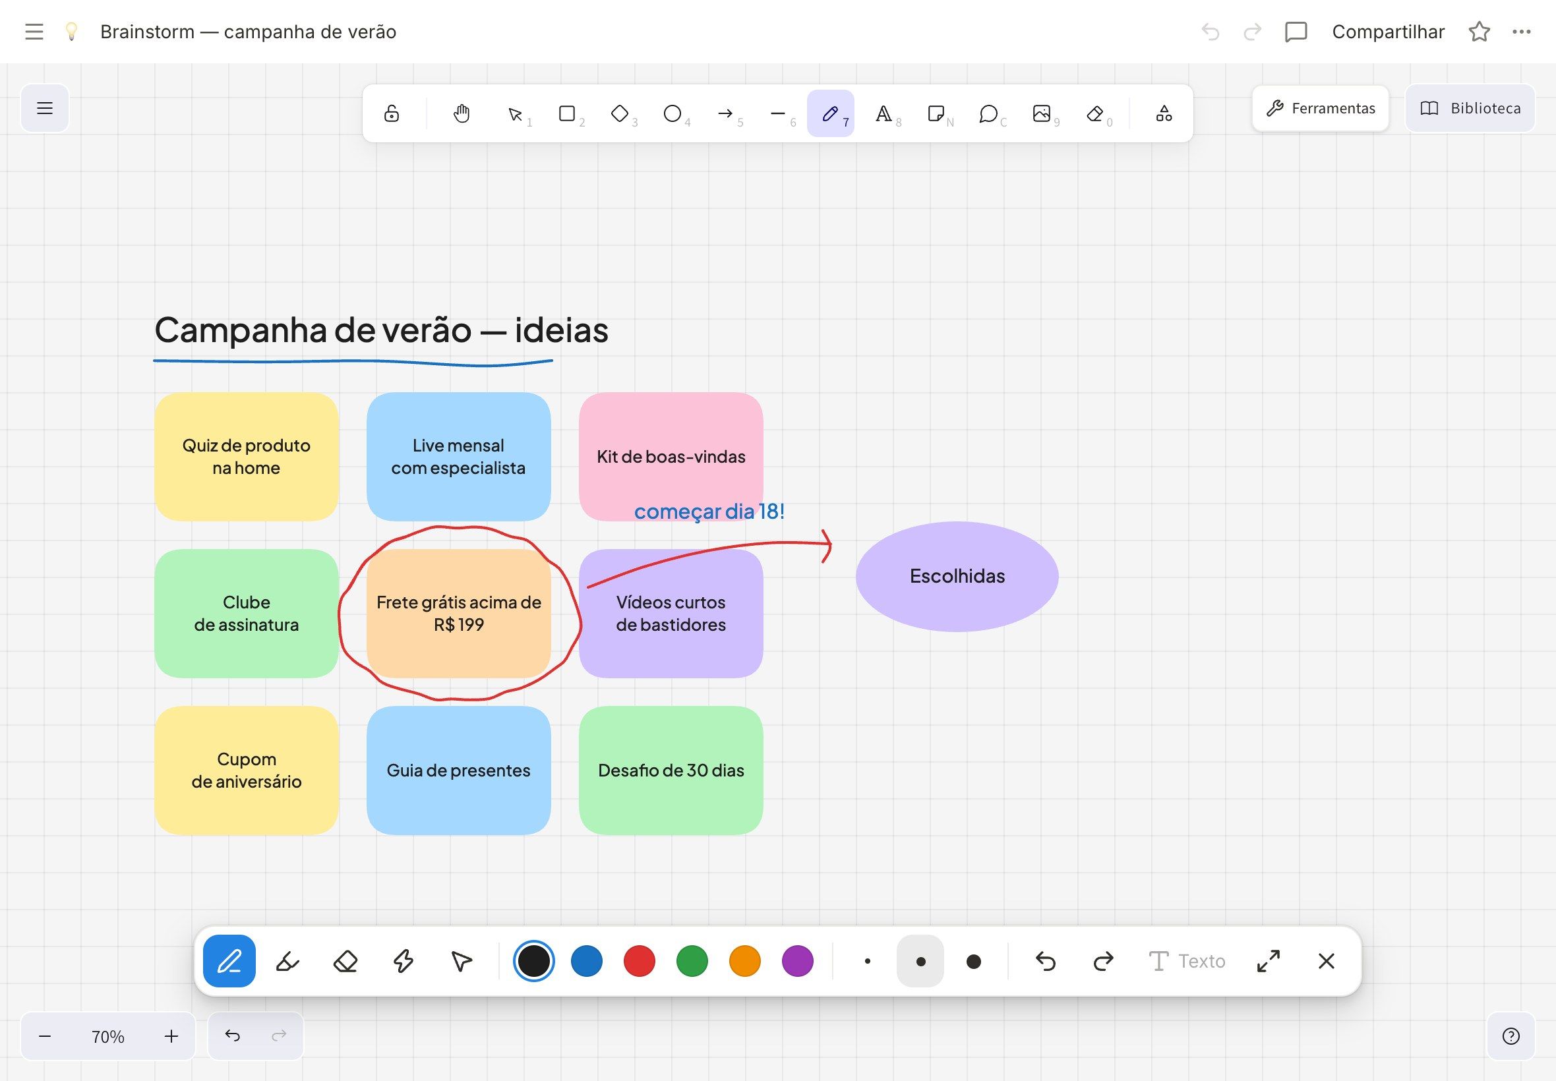Toggle the canvas lock icon
The height and width of the screenshot is (1081, 1556).
(x=392, y=113)
